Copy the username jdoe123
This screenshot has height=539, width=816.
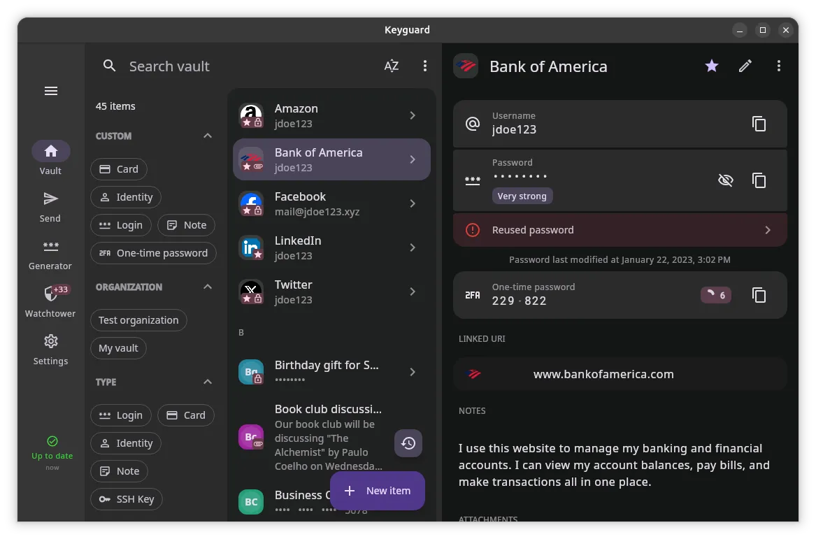pyautogui.click(x=759, y=124)
